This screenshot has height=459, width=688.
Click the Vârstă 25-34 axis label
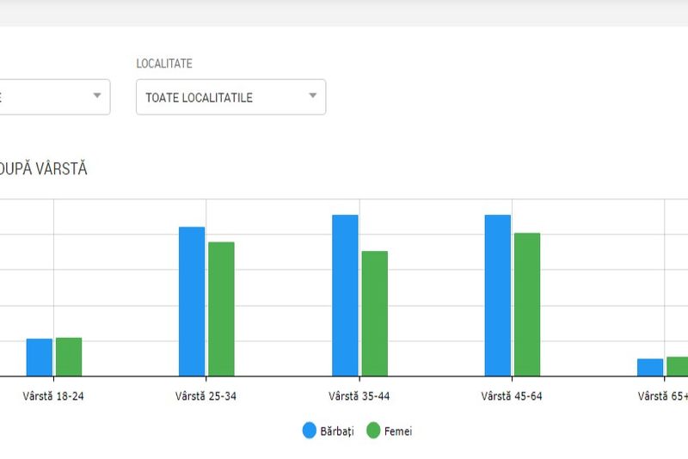(x=206, y=396)
